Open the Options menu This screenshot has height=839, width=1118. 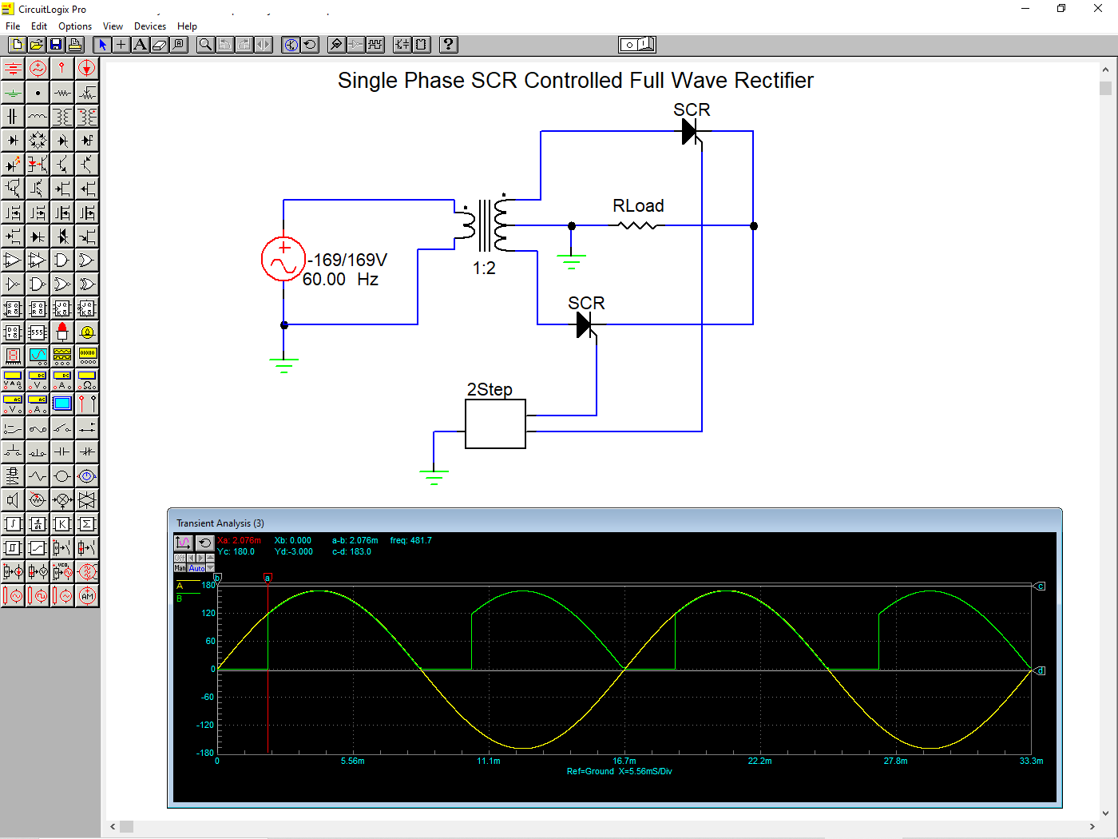pyautogui.click(x=75, y=26)
